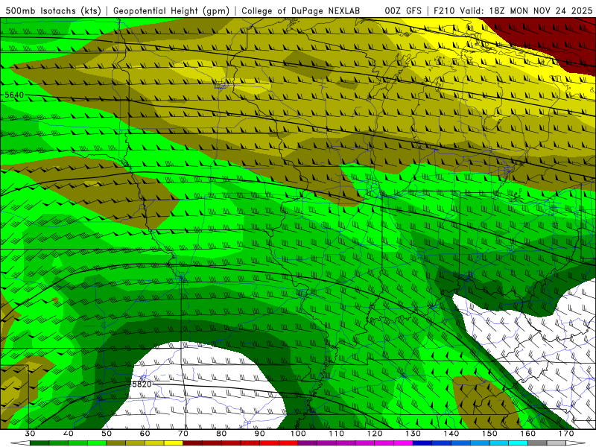Click the "F210 Valid: 18Z MON NOV 24 2025" text
This screenshot has height=447, width=596.
click(513, 11)
